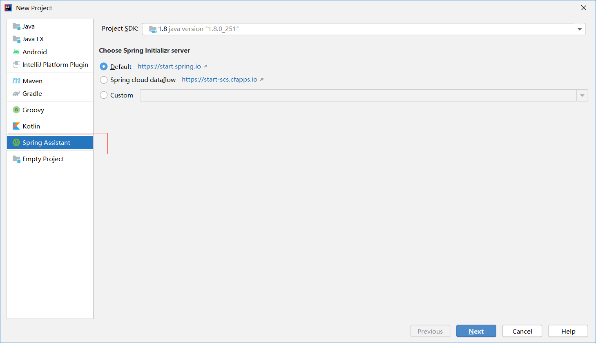Click inside the Custom server URL field
Image resolution: width=596 pixels, height=343 pixels.
click(357, 95)
